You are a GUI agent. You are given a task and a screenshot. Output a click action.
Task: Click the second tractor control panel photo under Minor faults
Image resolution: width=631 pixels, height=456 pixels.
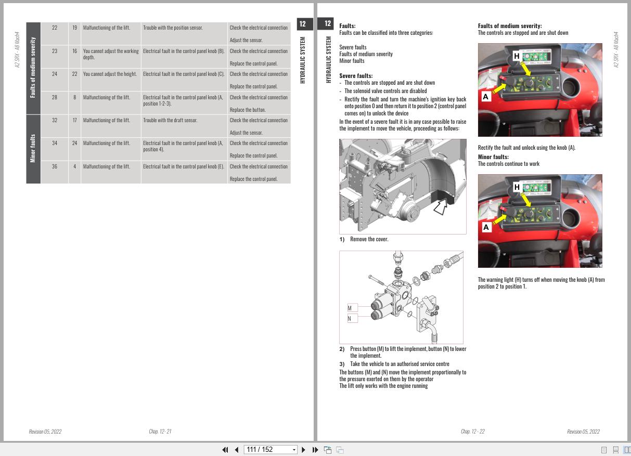tap(540, 221)
